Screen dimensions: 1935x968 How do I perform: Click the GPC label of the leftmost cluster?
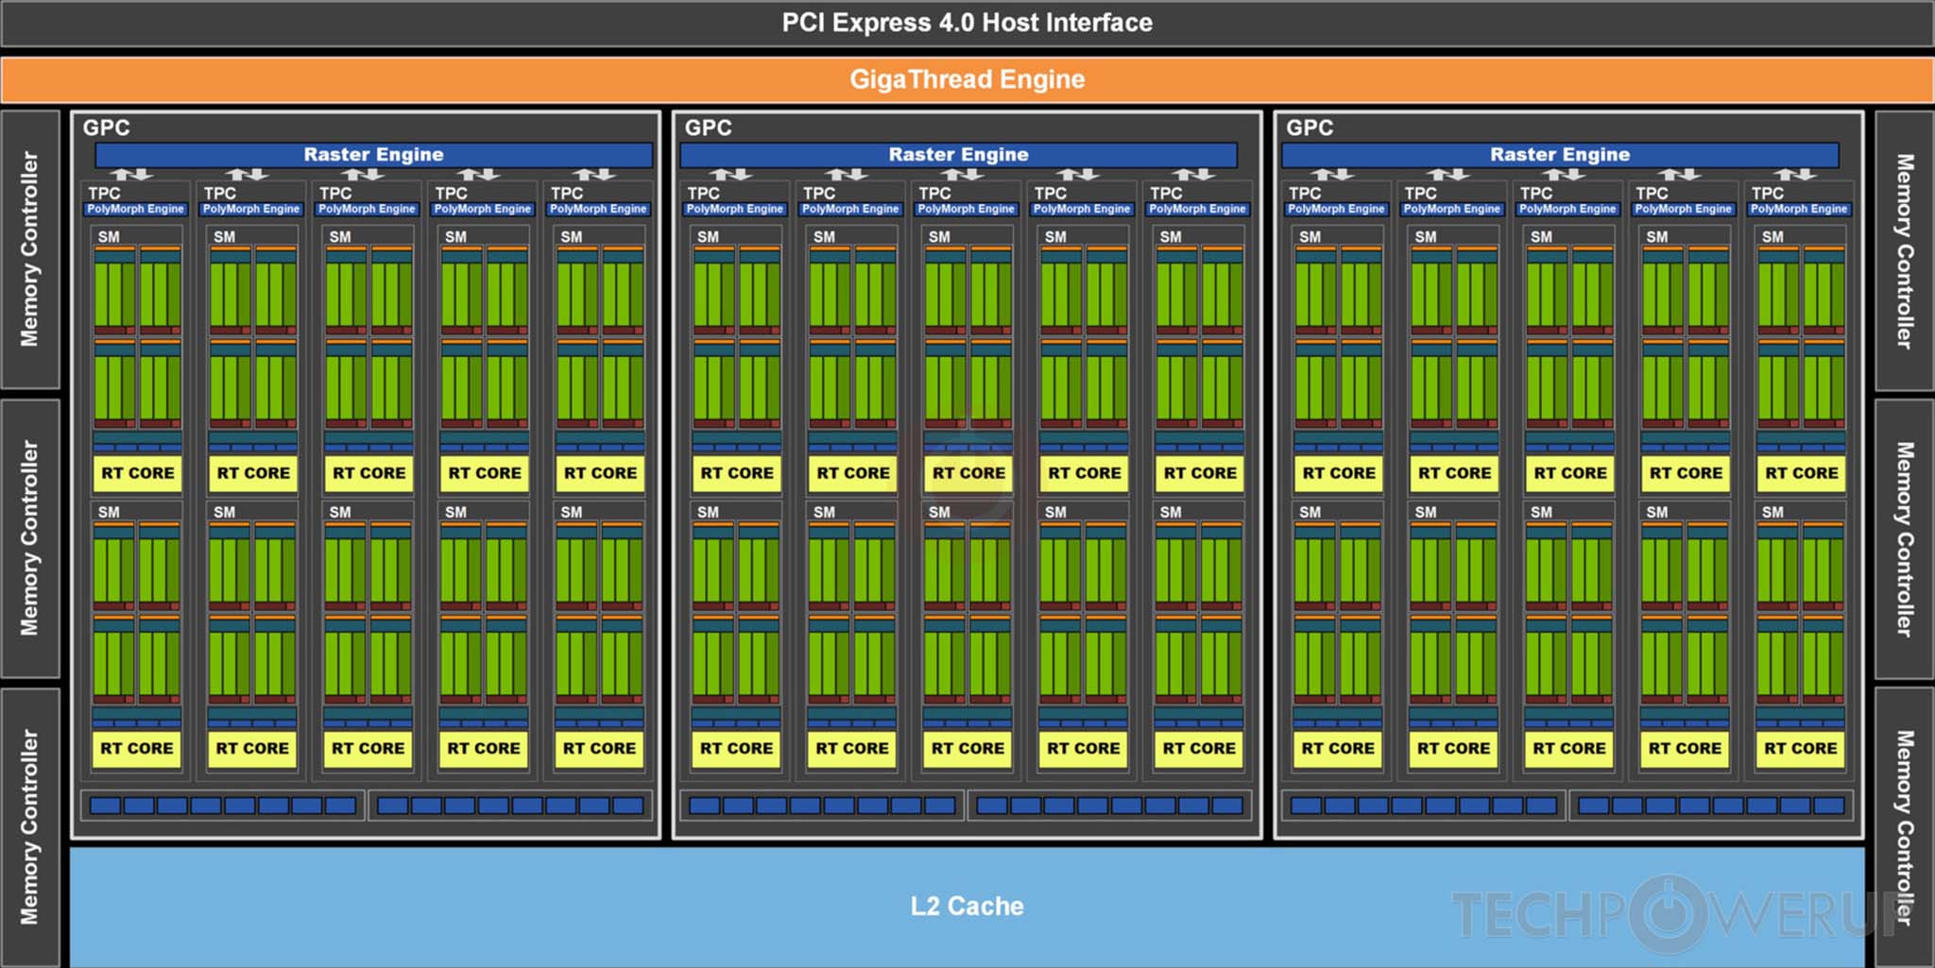pyautogui.click(x=106, y=127)
